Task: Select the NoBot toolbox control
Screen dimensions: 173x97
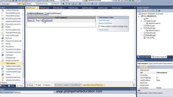Action: (x=8, y=27)
